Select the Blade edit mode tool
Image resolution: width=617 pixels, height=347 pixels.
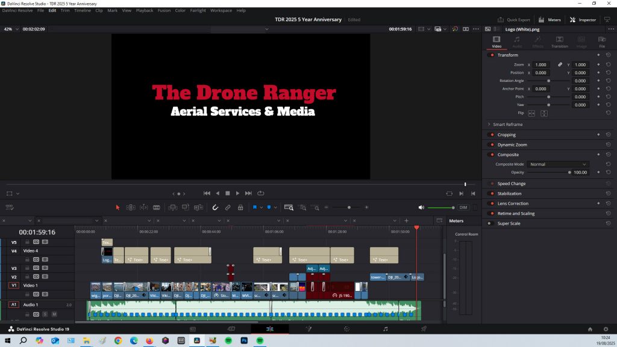157,207
